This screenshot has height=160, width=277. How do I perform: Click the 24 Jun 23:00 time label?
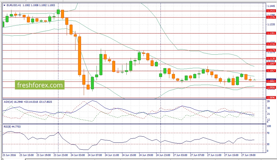tap(163, 155)
